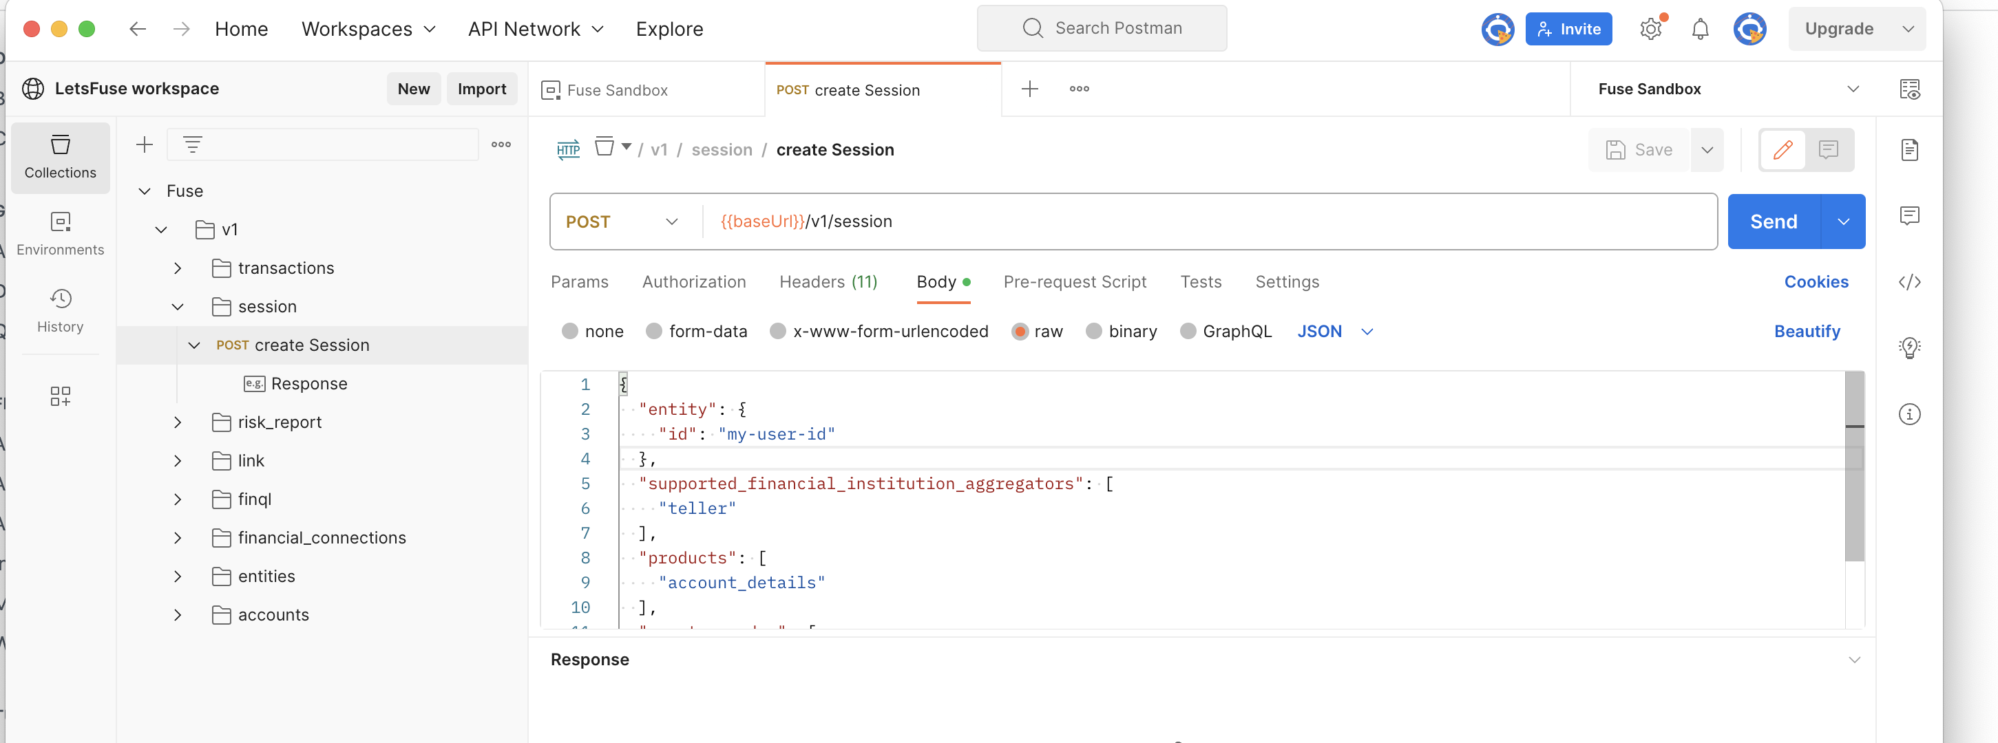Switch to the Headers tab
Image resolution: width=1998 pixels, height=743 pixels.
828,282
